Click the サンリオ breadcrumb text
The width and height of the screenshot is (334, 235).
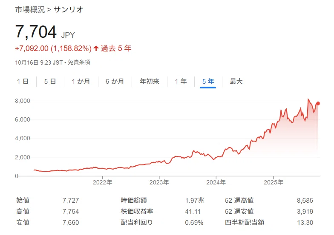tap(68, 9)
